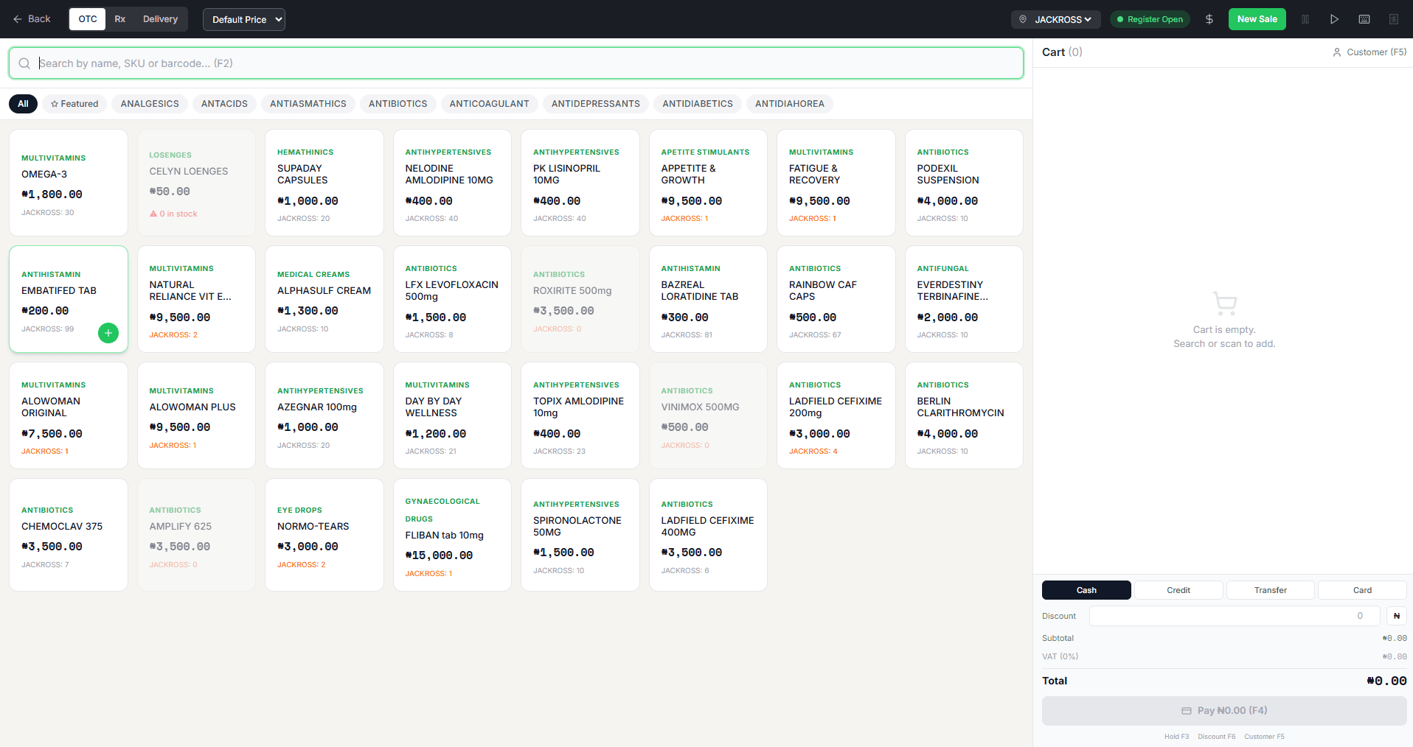Select NATURAL RELIANCE VIT E card

(196, 299)
